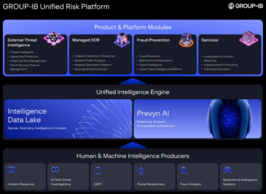Click the Incident Response speech bubble icon
The image size is (266, 194).
tap(12, 170)
